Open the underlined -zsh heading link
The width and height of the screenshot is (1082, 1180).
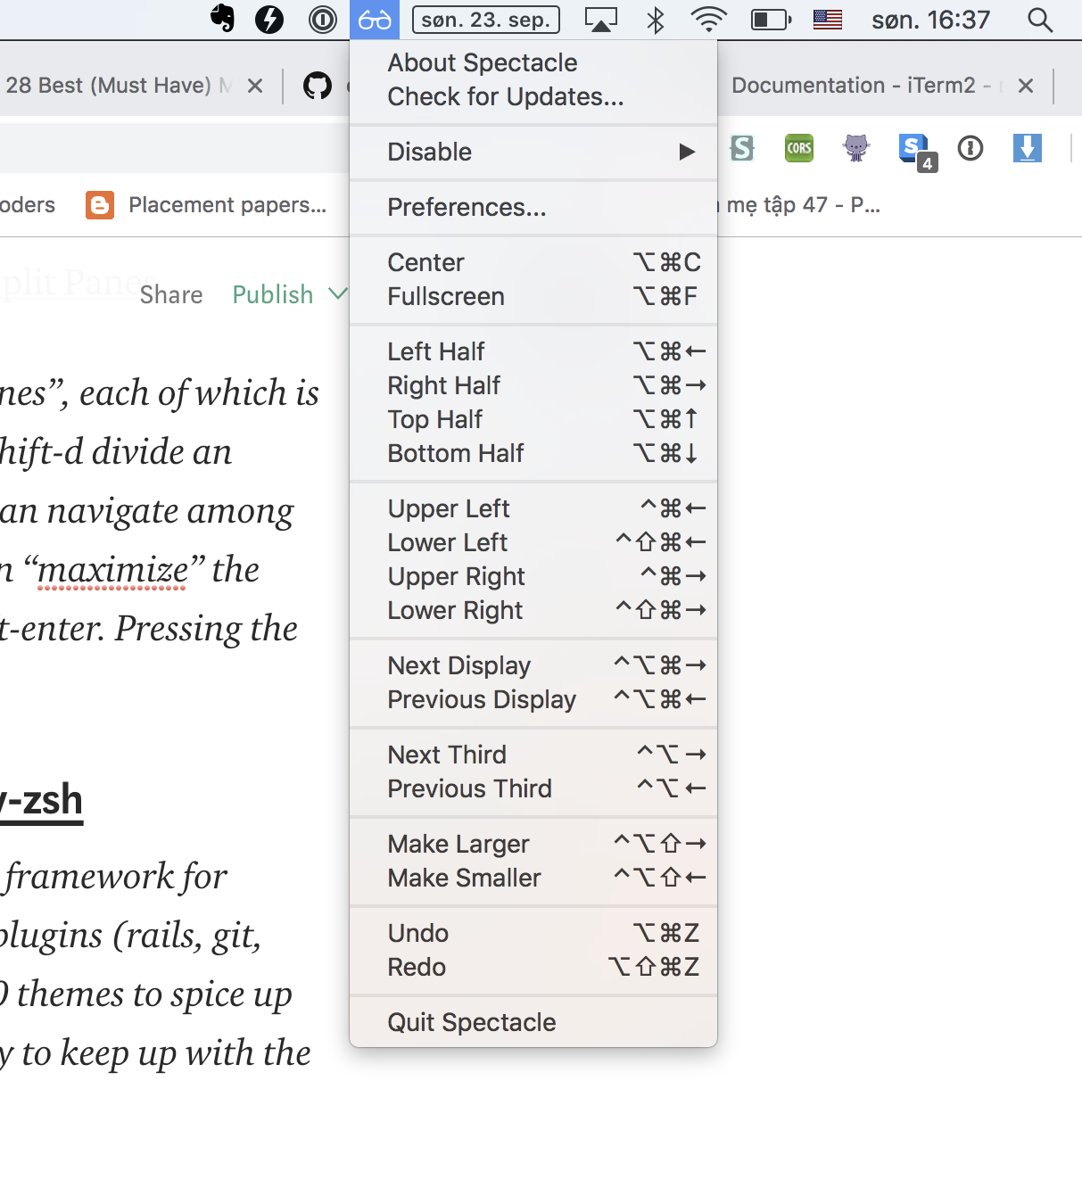click(x=42, y=801)
